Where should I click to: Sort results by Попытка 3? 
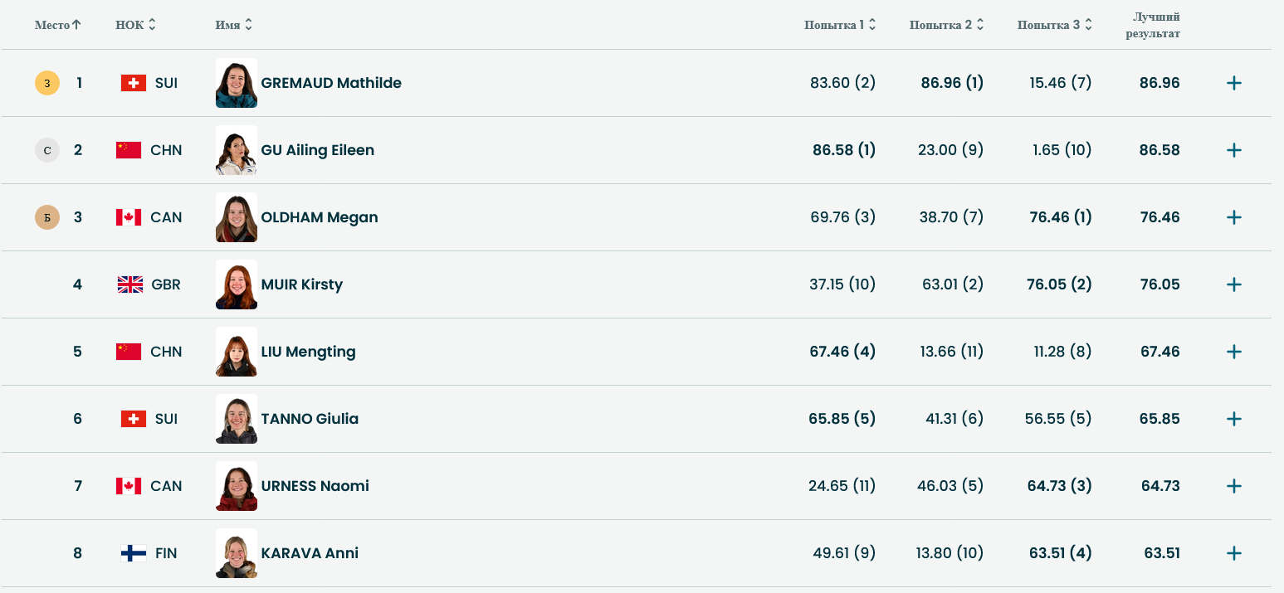click(x=1054, y=25)
